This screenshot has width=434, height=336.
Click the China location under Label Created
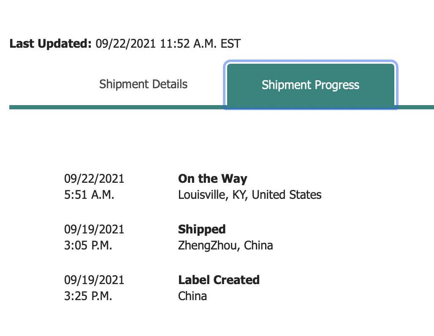(x=193, y=296)
